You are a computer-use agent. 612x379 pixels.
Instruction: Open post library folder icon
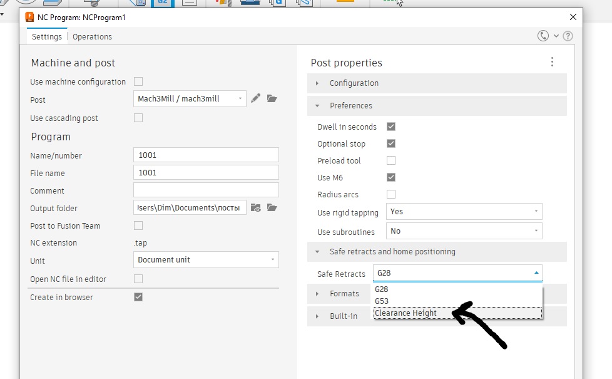[x=272, y=98]
